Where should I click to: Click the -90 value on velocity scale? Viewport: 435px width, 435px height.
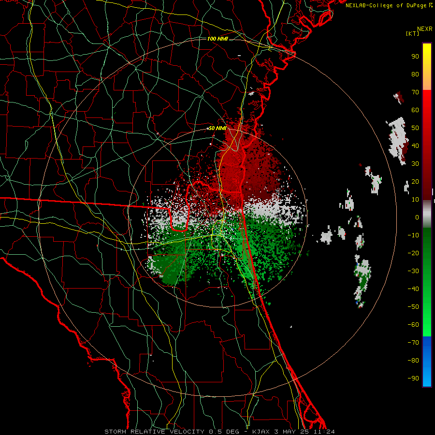pos(413,378)
